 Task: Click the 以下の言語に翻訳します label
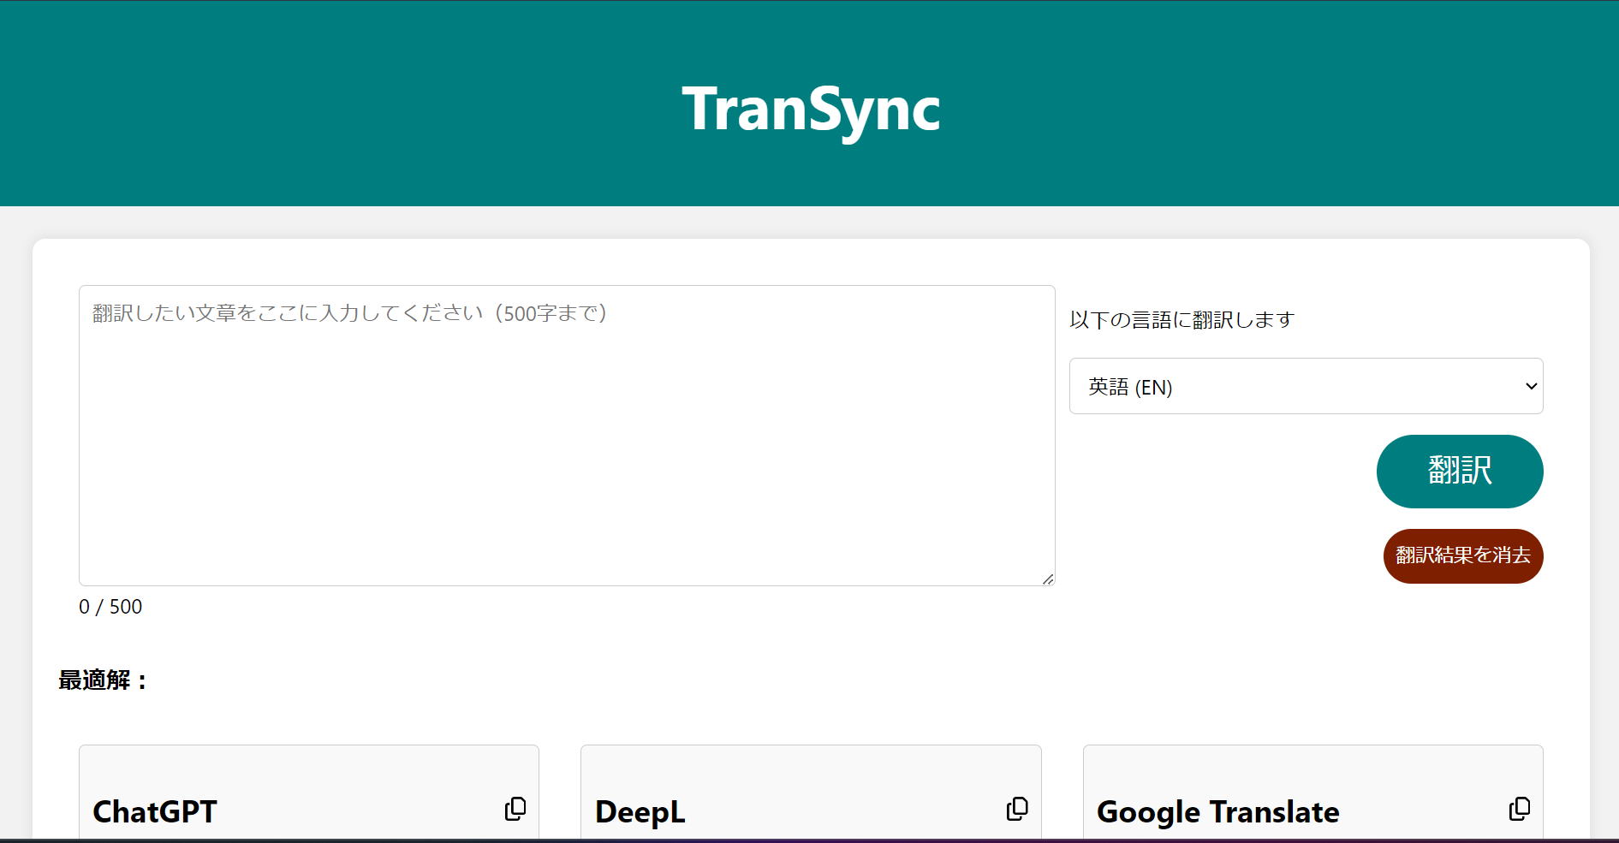point(1182,320)
